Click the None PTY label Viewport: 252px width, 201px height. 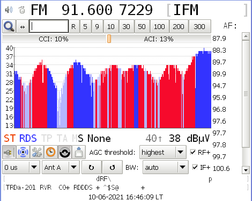pyautogui.click(x=99, y=139)
